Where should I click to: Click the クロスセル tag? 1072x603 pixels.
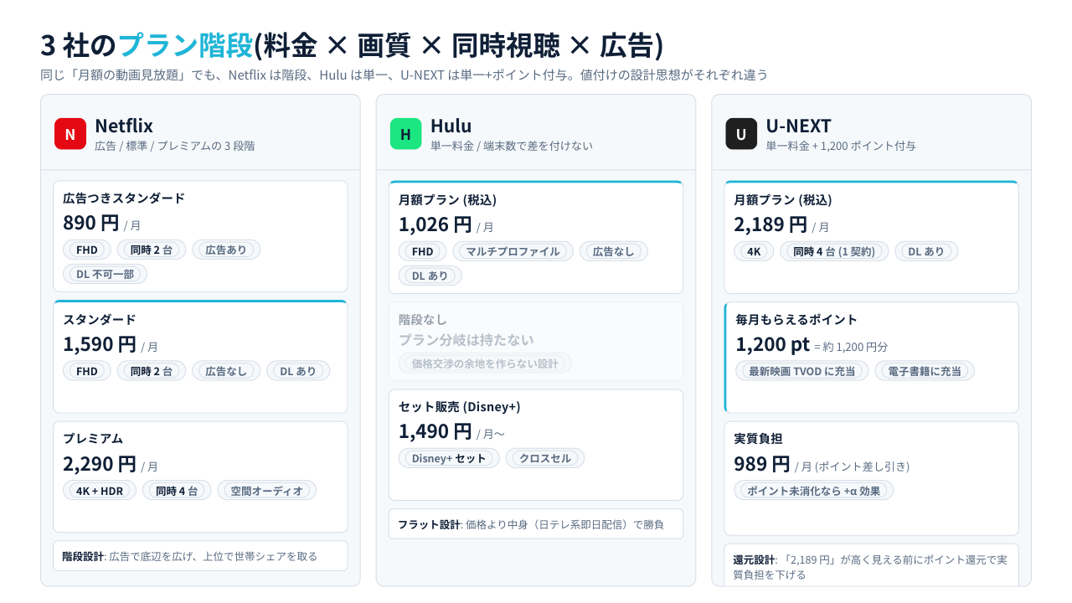point(545,458)
